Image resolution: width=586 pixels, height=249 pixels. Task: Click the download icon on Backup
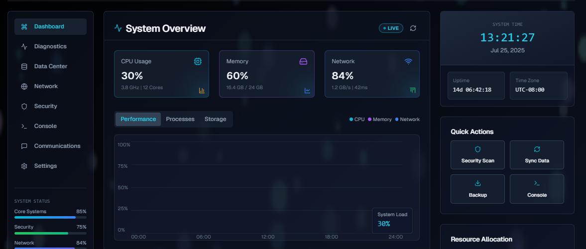477,183
